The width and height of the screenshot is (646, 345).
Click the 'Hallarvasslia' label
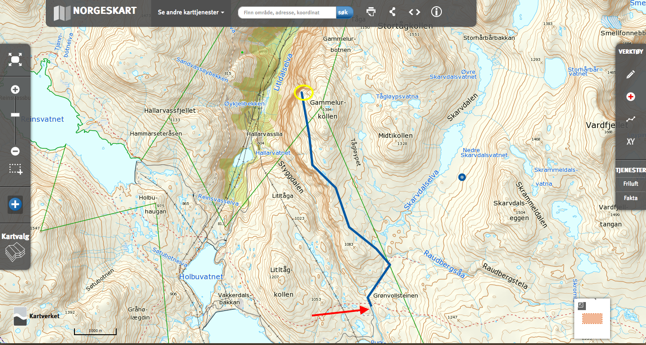(265, 134)
